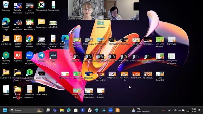Open File Explorer from the taskbar

pos(62,110)
